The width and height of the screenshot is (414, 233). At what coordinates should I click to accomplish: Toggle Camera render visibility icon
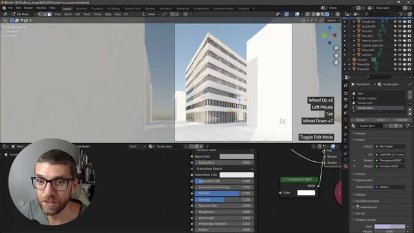click(409, 60)
